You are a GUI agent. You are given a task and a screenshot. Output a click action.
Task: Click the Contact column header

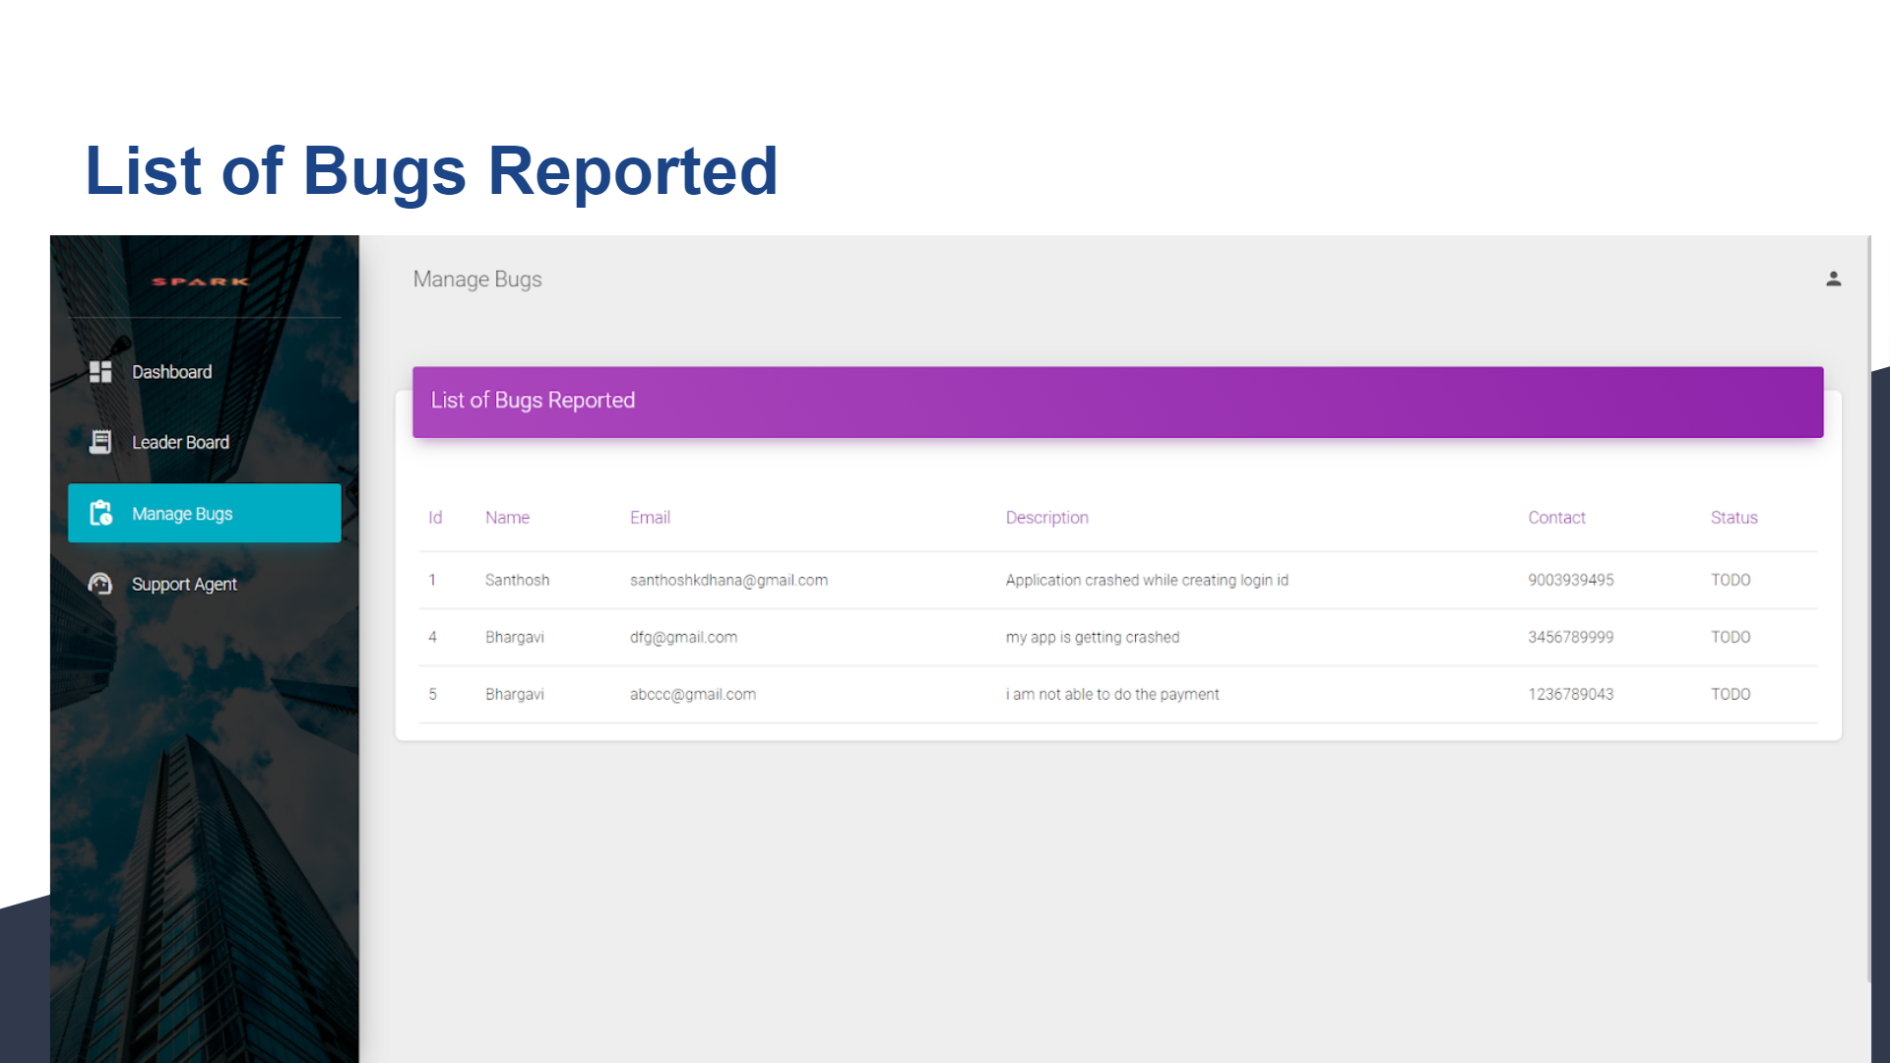click(x=1556, y=518)
